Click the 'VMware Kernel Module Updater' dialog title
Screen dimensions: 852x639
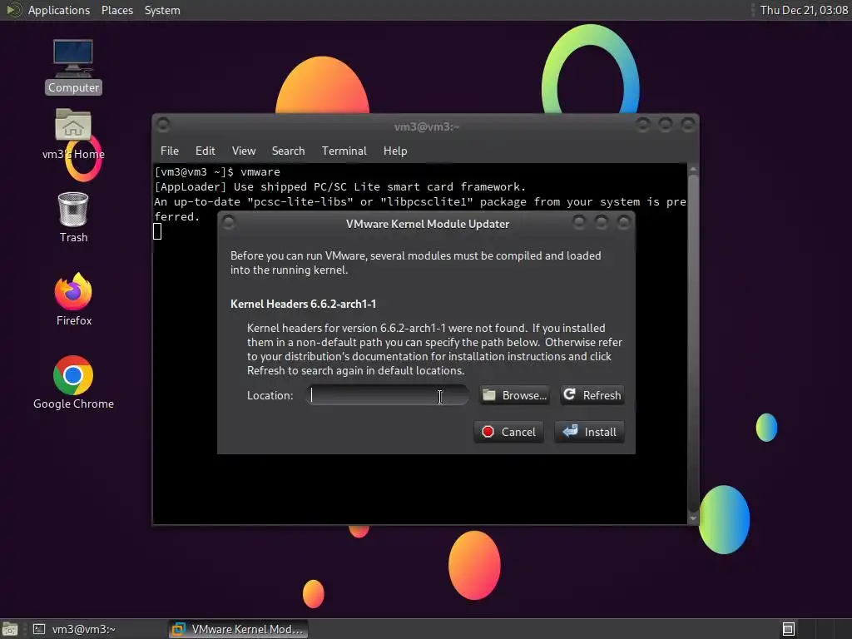(x=428, y=224)
